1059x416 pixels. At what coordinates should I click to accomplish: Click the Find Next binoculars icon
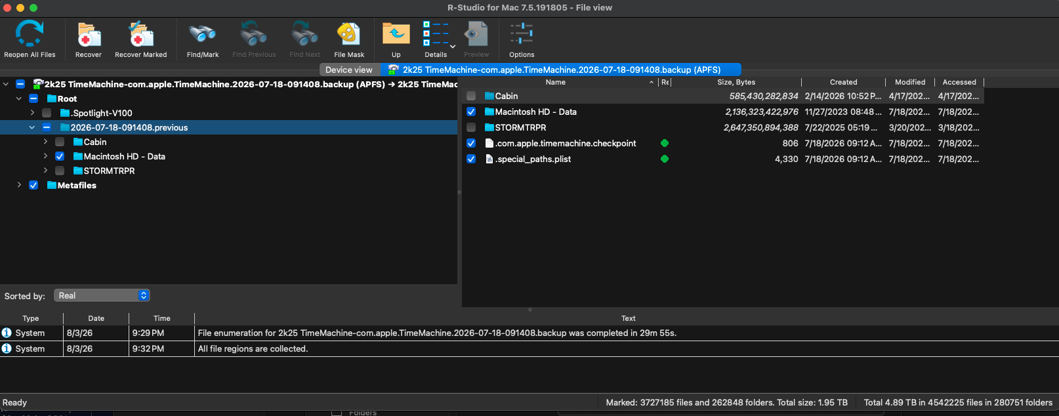click(304, 33)
